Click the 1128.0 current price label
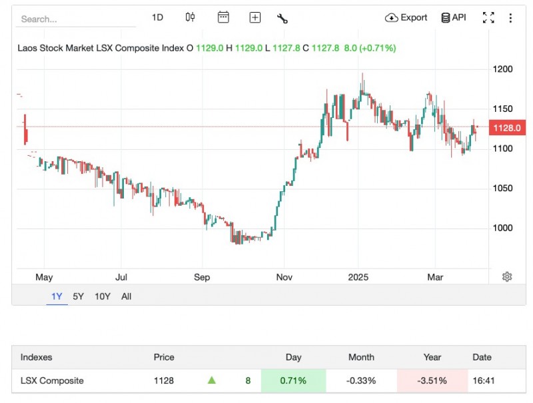This screenshot has height=403, width=533. coord(507,128)
